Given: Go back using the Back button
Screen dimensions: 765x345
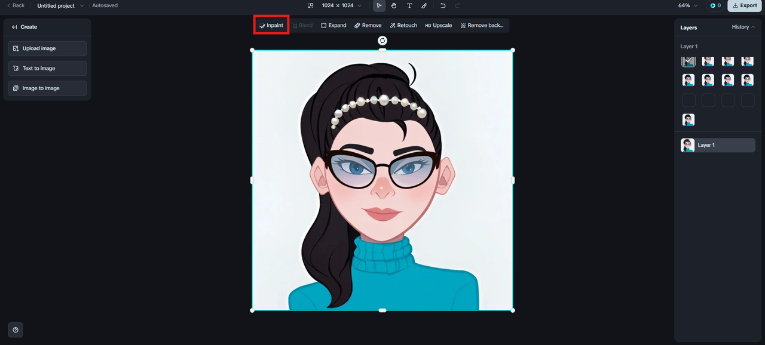Looking at the screenshot, I should point(16,5).
